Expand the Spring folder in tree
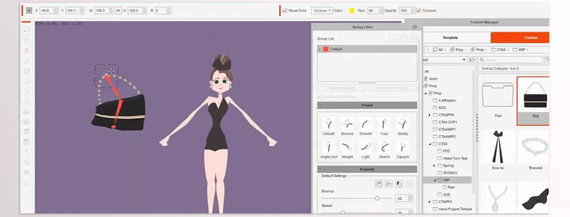 point(434,166)
